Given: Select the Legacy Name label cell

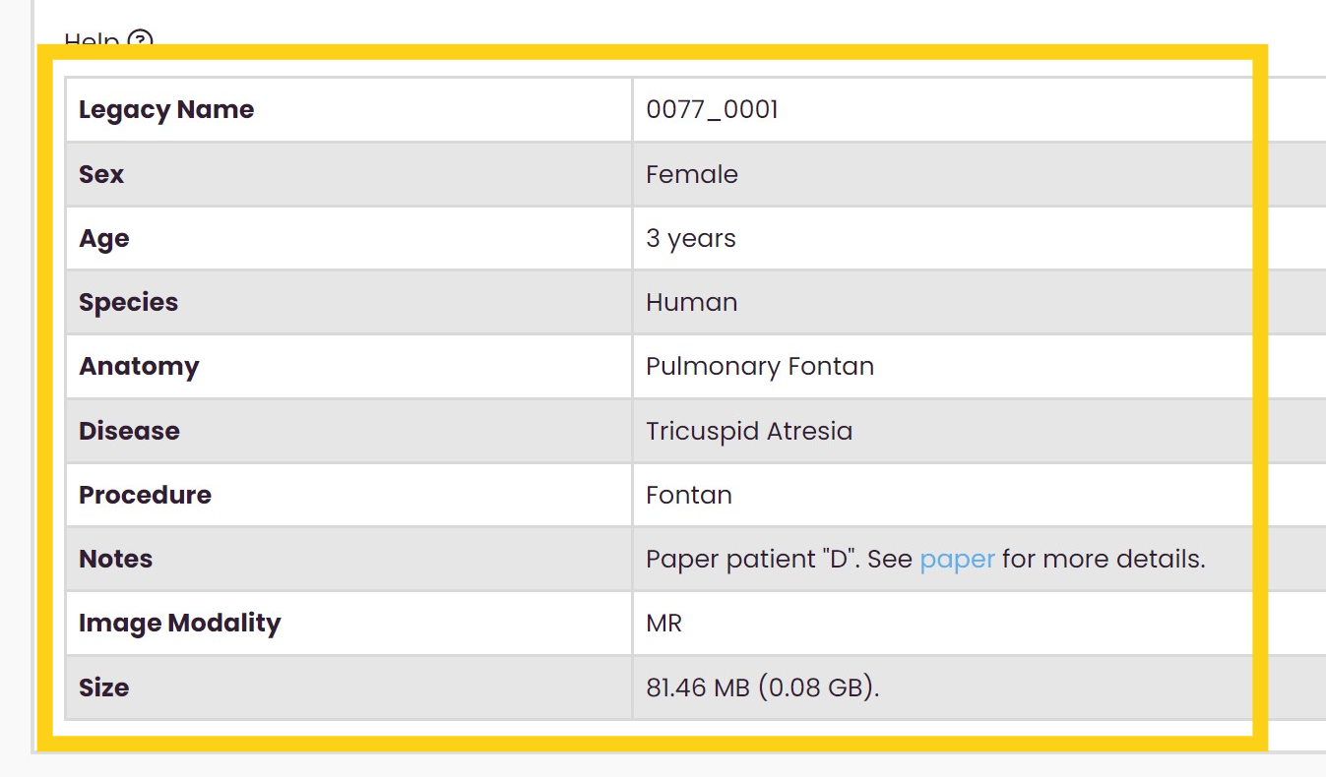Looking at the screenshot, I should [166, 110].
